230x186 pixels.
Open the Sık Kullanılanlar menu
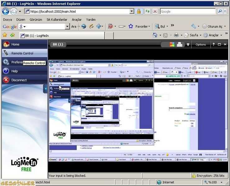pos(57,20)
